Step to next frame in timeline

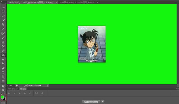click(x=25, y=93)
